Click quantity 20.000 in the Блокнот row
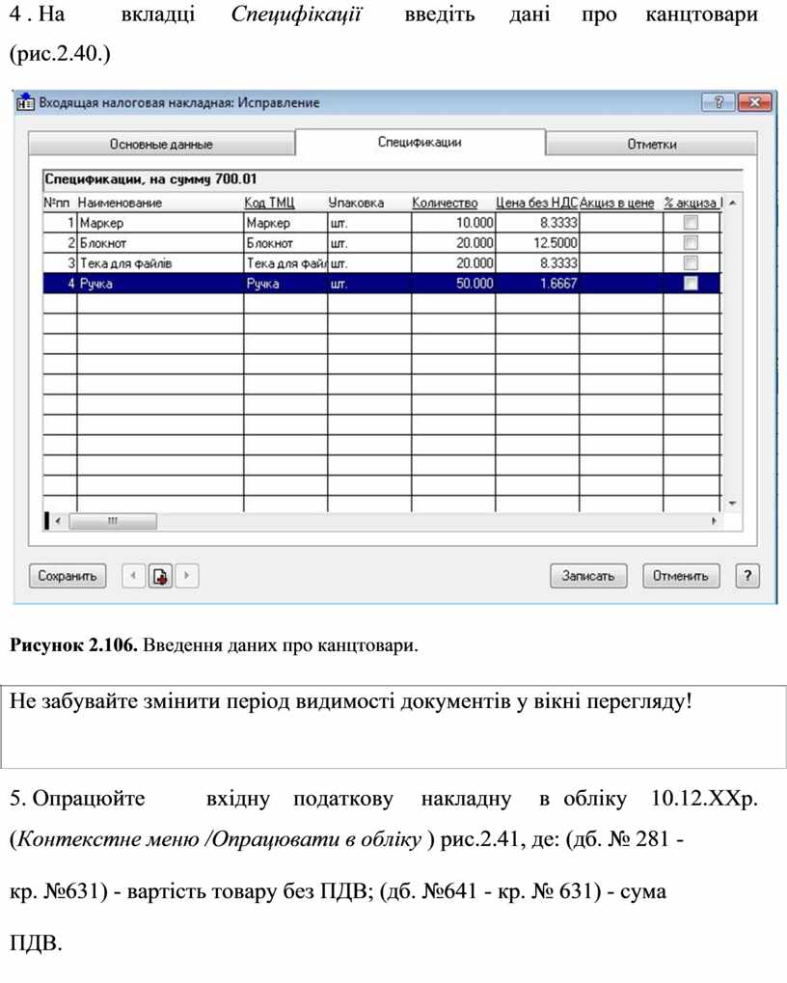Image resolution: width=787 pixels, height=983 pixels. point(453,243)
